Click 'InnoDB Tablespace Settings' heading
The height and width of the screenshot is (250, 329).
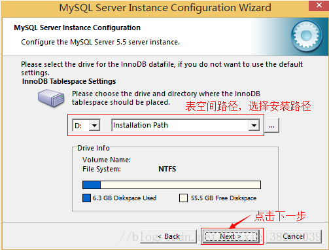(x=69, y=81)
